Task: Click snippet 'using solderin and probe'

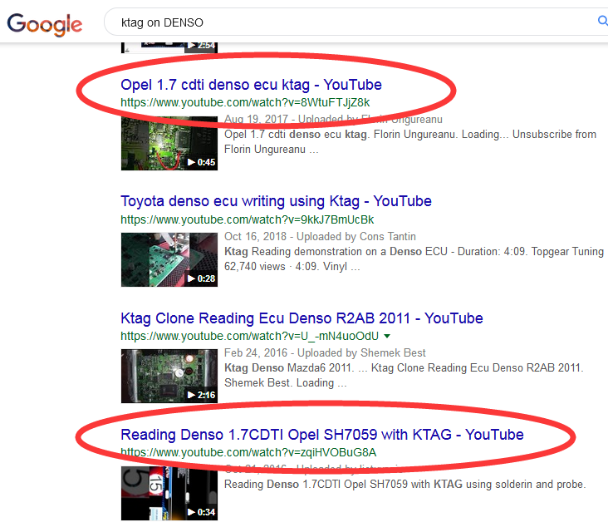Action: (525, 485)
